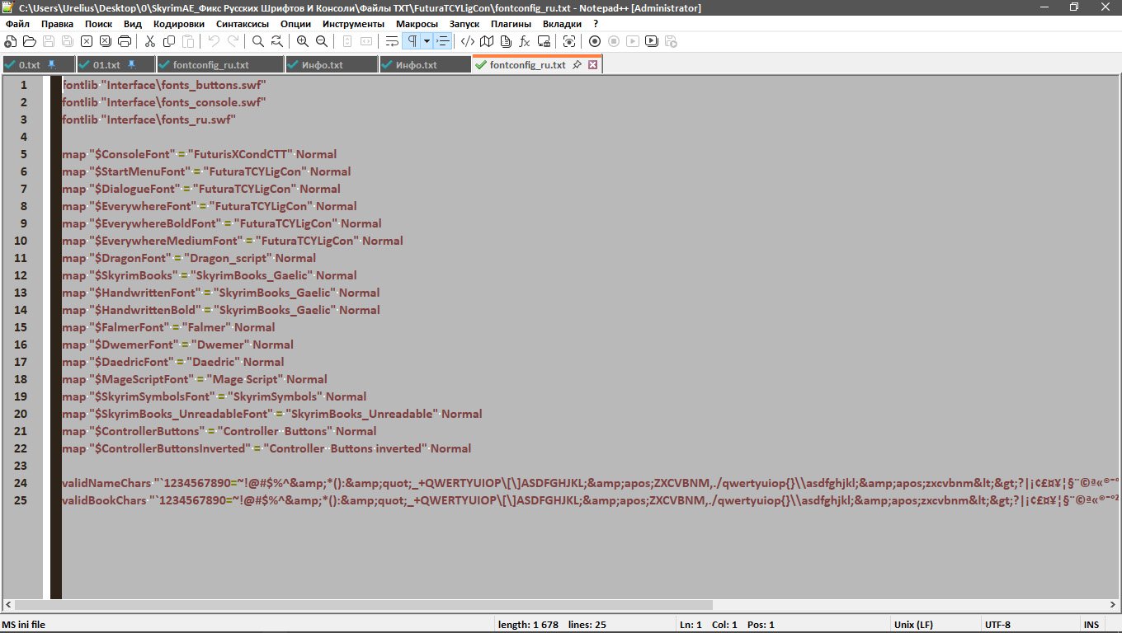Image resolution: width=1122 pixels, height=633 pixels.
Task: Open Find with the magnifier icon
Action: pos(258,41)
